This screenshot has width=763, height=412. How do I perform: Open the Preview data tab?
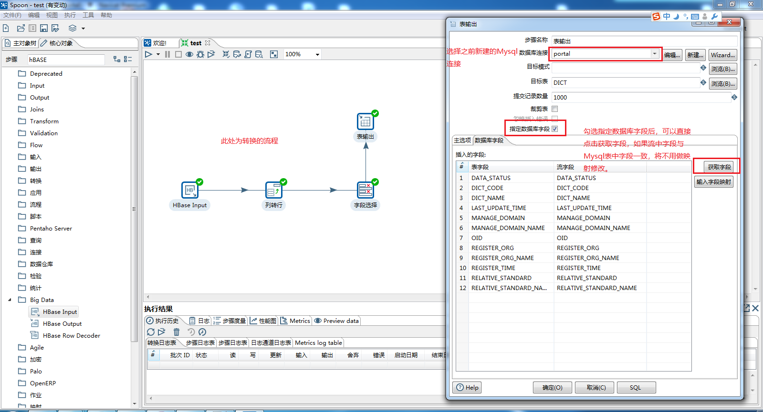[336, 321]
